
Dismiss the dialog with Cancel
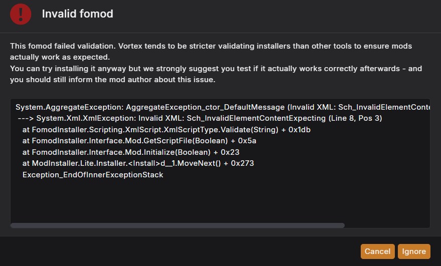tap(377, 251)
